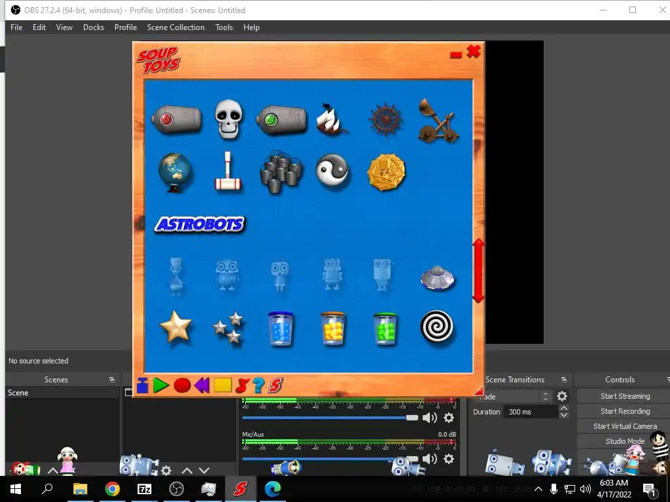
Task: Open the Help menu in OBS
Action: pyautogui.click(x=251, y=27)
